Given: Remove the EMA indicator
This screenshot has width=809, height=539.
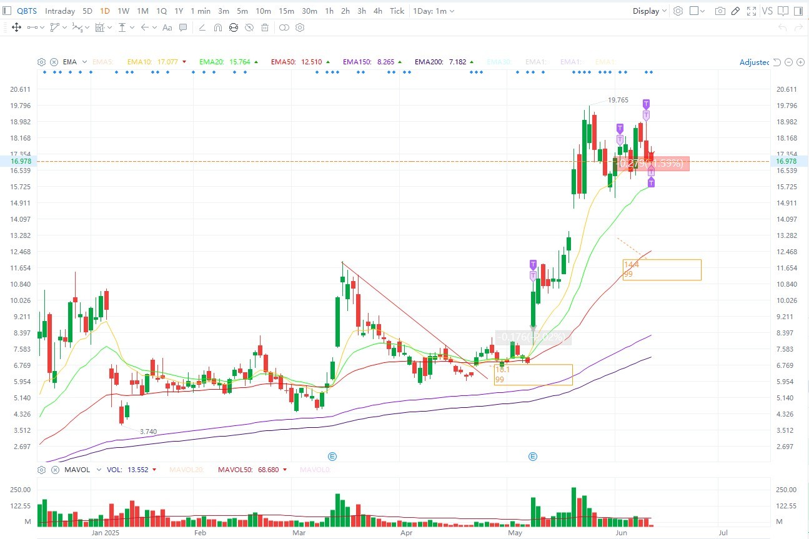Looking at the screenshot, I should [54, 62].
